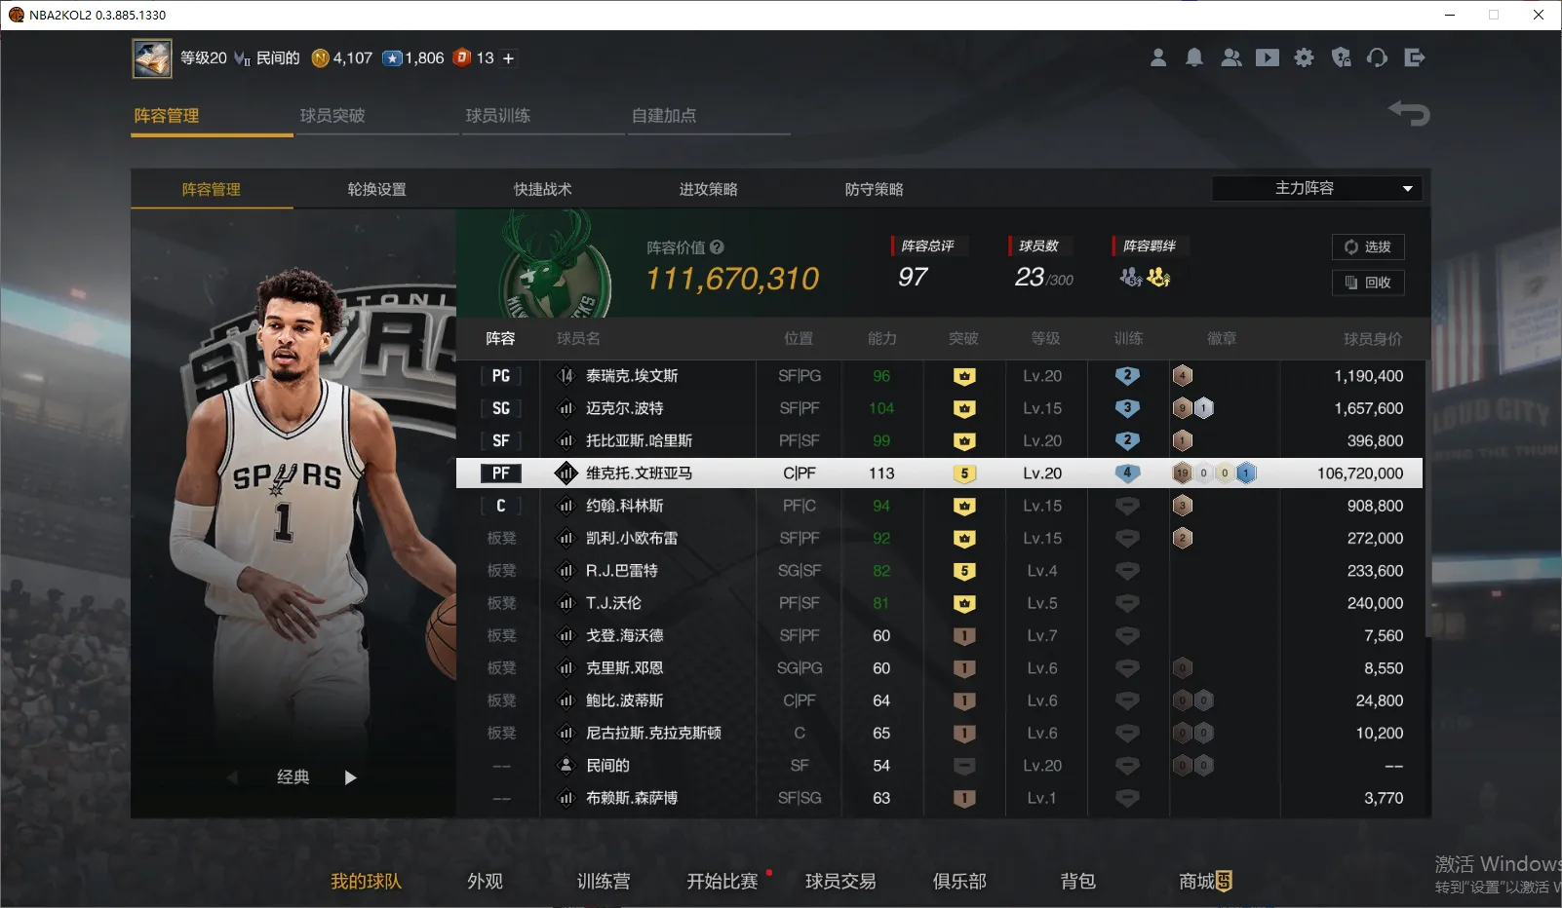1562x908 pixels.
Task: Open 外观 in bottom menu
Action: tap(485, 882)
